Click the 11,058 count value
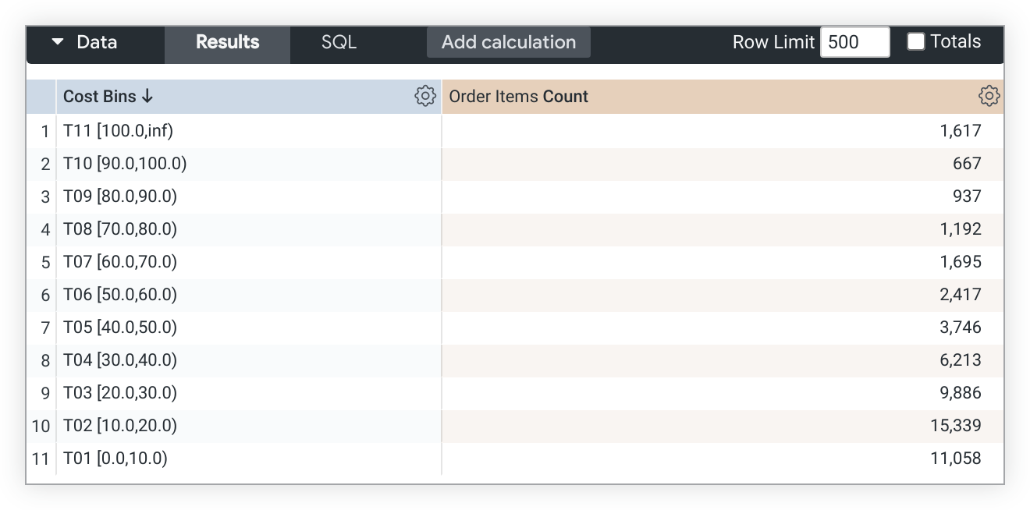 pyautogui.click(x=955, y=459)
